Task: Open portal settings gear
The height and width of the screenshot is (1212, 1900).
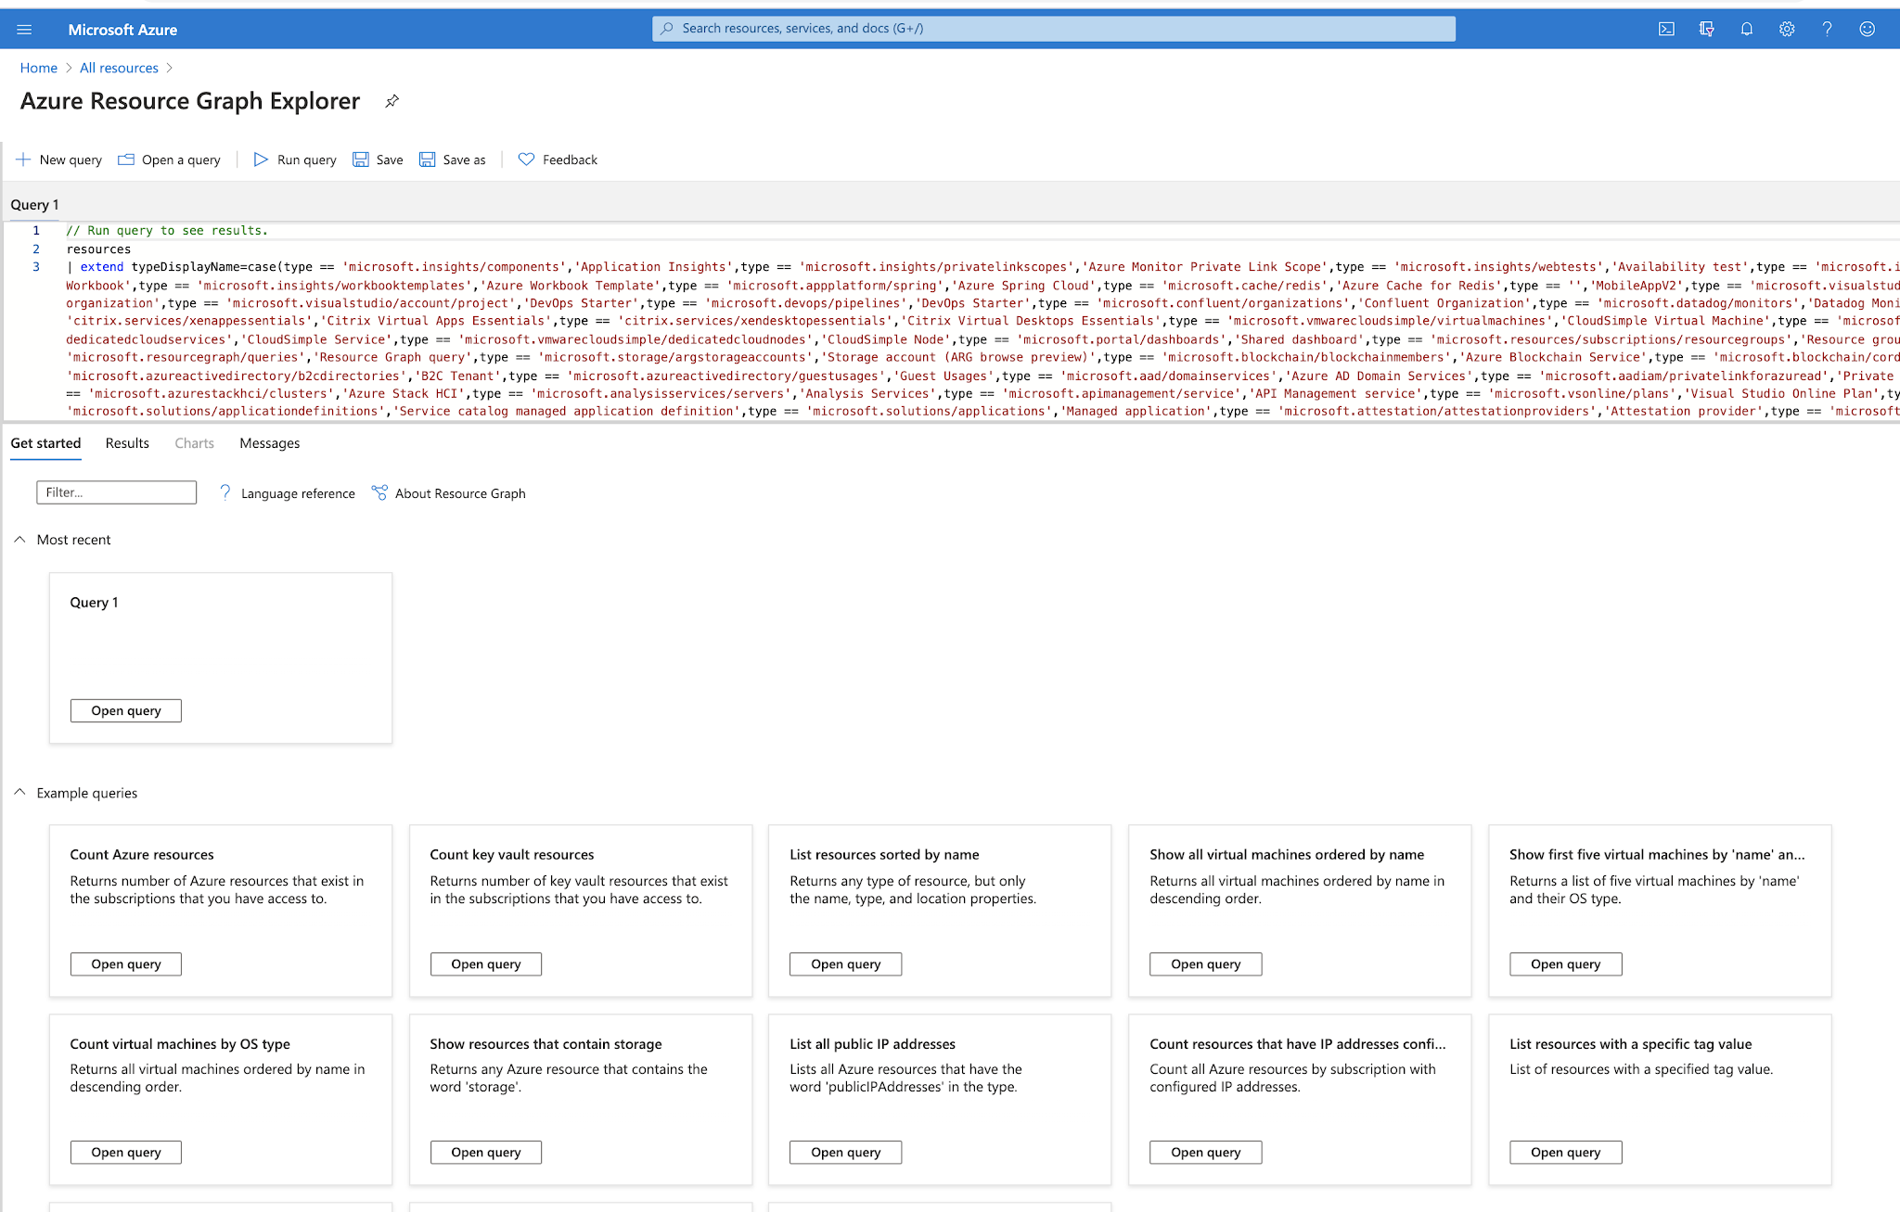Action: click(1786, 29)
